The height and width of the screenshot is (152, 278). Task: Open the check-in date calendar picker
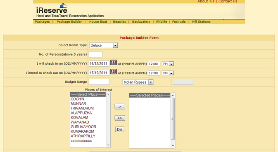(x=114, y=62)
